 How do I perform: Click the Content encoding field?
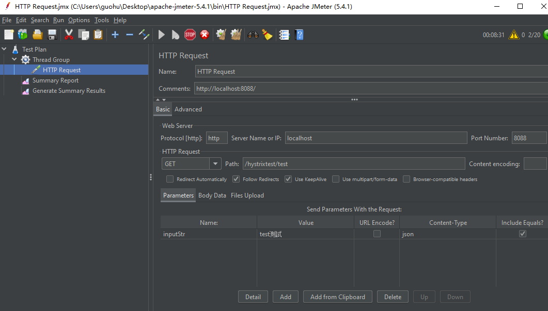coord(535,163)
